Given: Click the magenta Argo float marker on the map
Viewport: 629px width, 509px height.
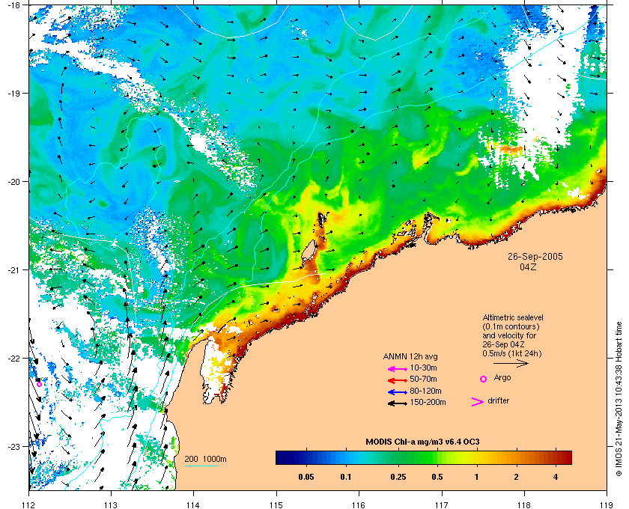Looking at the screenshot, I should click(x=39, y=384).
